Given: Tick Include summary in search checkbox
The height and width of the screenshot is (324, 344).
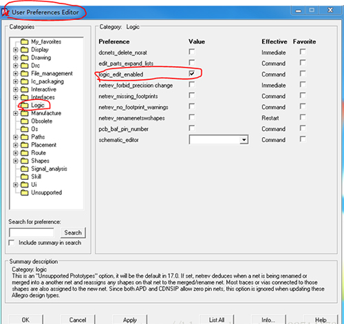Looking at the screenshot, I should click(x=12, y=243).
